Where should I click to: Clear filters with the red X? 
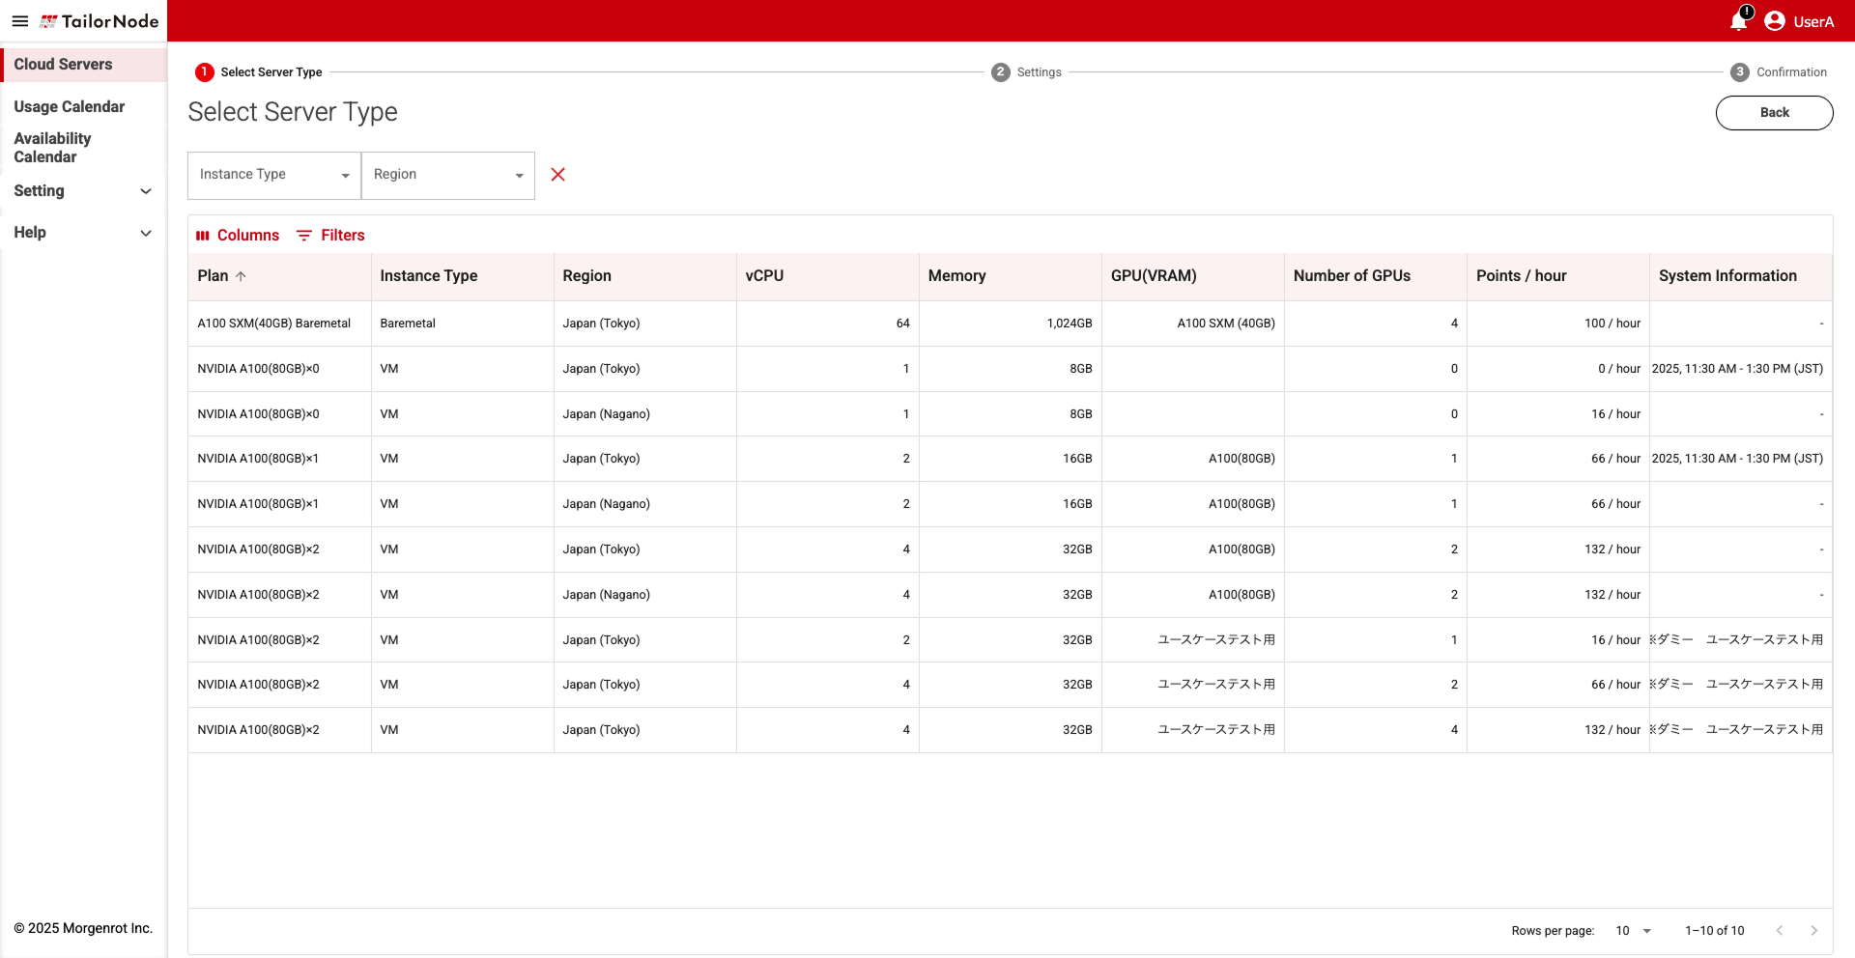(x=557, y=175)
